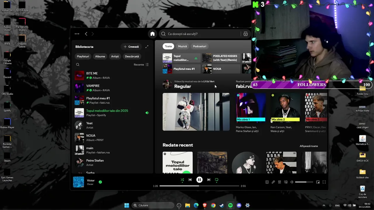Select the OBS Studio desktop shortcut
This screenshot has height=210, width=374.
7,90
